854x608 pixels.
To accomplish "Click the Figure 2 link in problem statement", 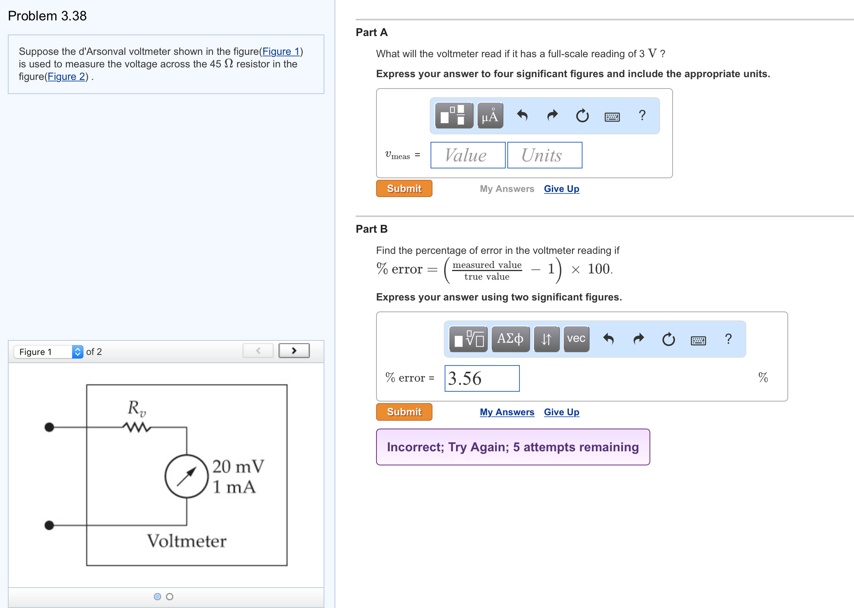I will [67, 77].
